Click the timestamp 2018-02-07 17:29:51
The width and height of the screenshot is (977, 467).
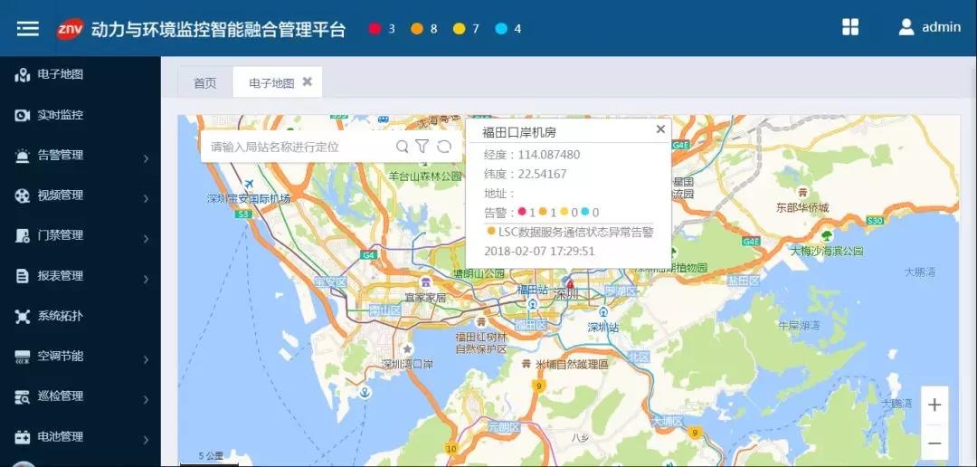pos(539,252)
